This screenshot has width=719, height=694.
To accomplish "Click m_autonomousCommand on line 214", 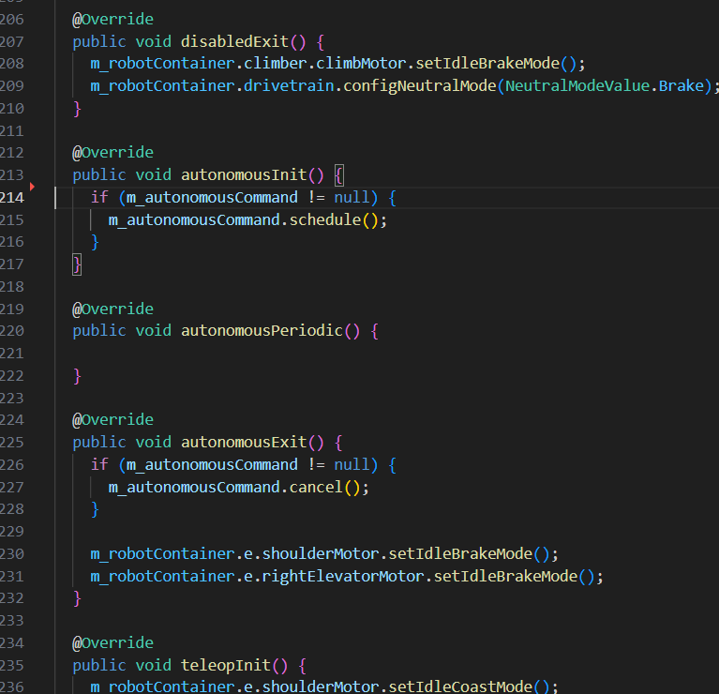I will coord(212,197).
